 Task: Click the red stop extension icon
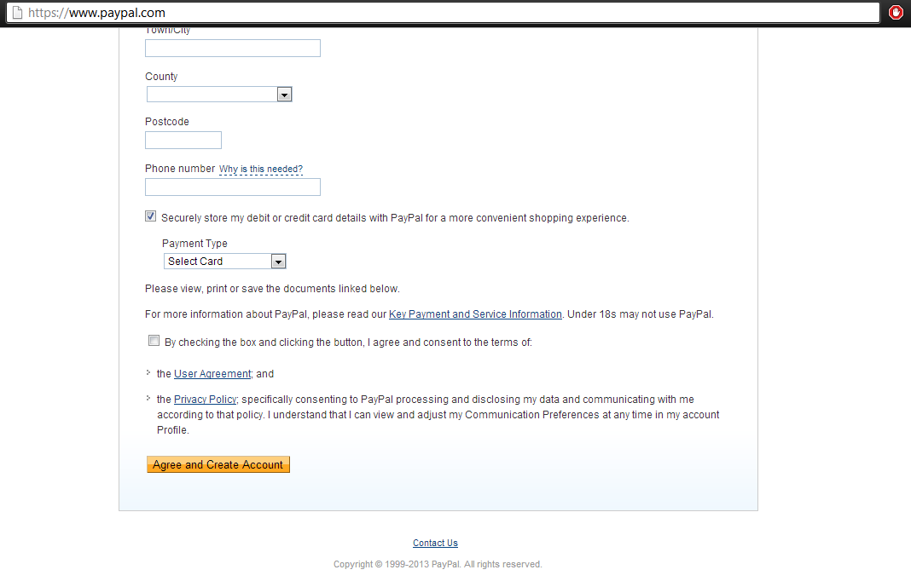coord(896,12)
